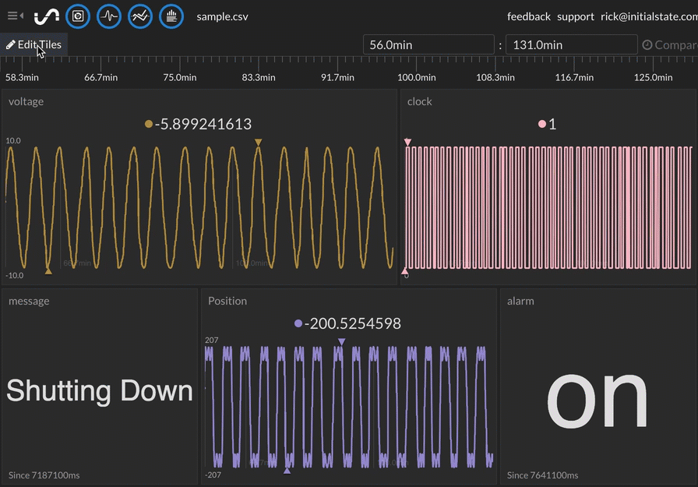Click the Edit Tiles pencil button

point(33,44)
